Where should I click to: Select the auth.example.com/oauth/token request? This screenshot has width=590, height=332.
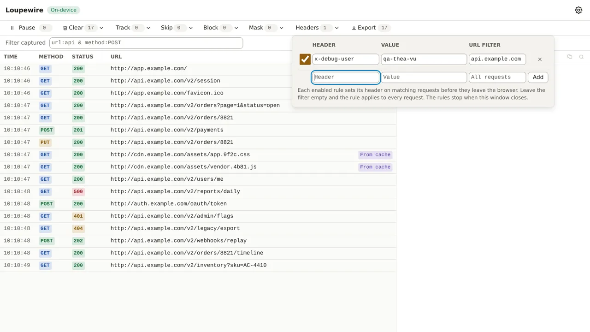click(198, 204)
